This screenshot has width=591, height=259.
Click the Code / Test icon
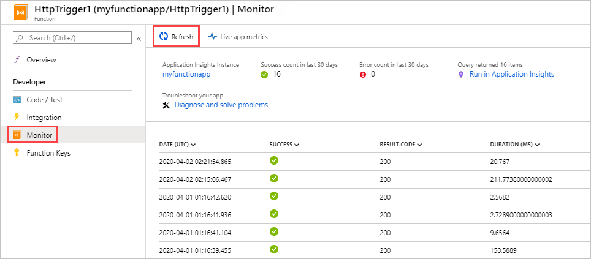(17, 100)
